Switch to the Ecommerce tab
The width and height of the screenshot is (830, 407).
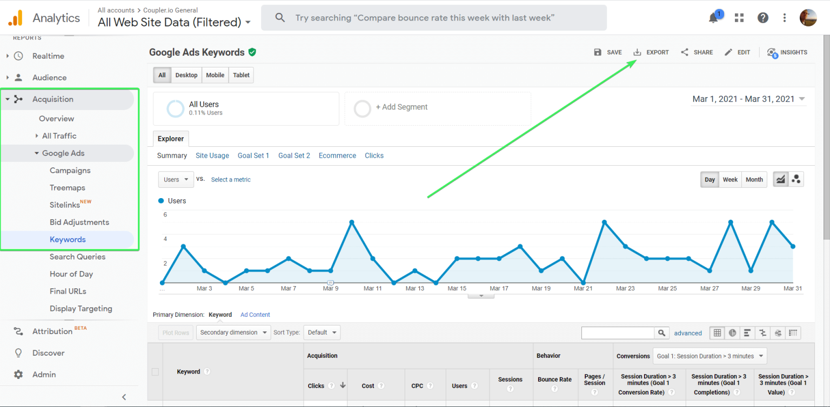point(337,155)
